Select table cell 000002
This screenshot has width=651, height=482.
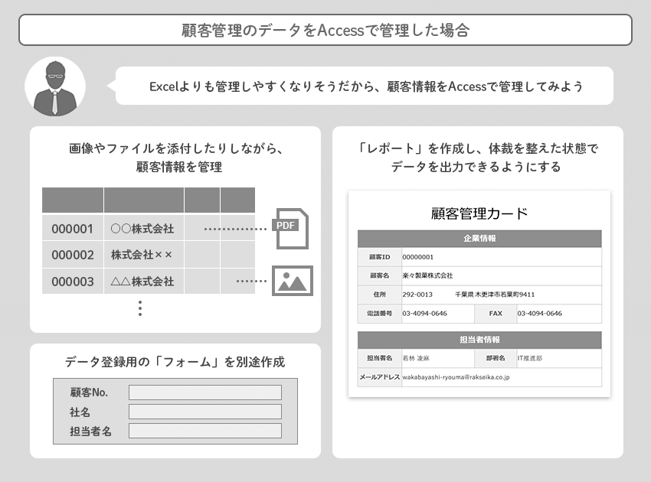coord(73,255)
